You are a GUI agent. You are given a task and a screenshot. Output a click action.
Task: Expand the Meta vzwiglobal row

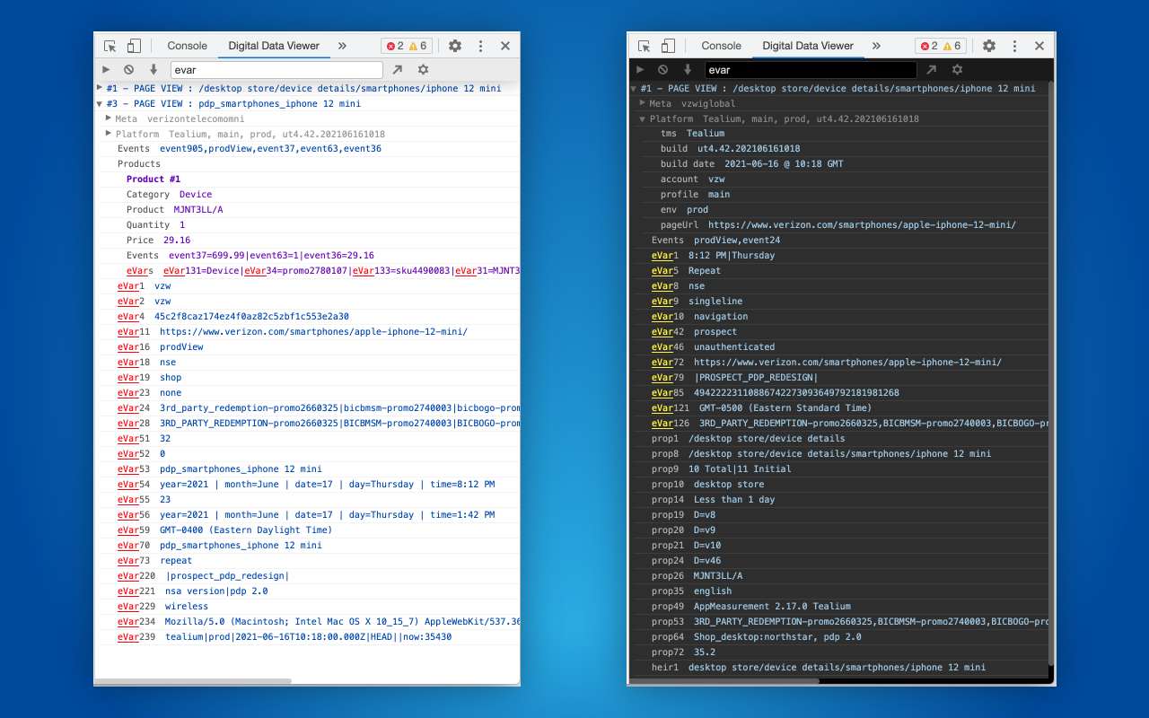point(643,103)
